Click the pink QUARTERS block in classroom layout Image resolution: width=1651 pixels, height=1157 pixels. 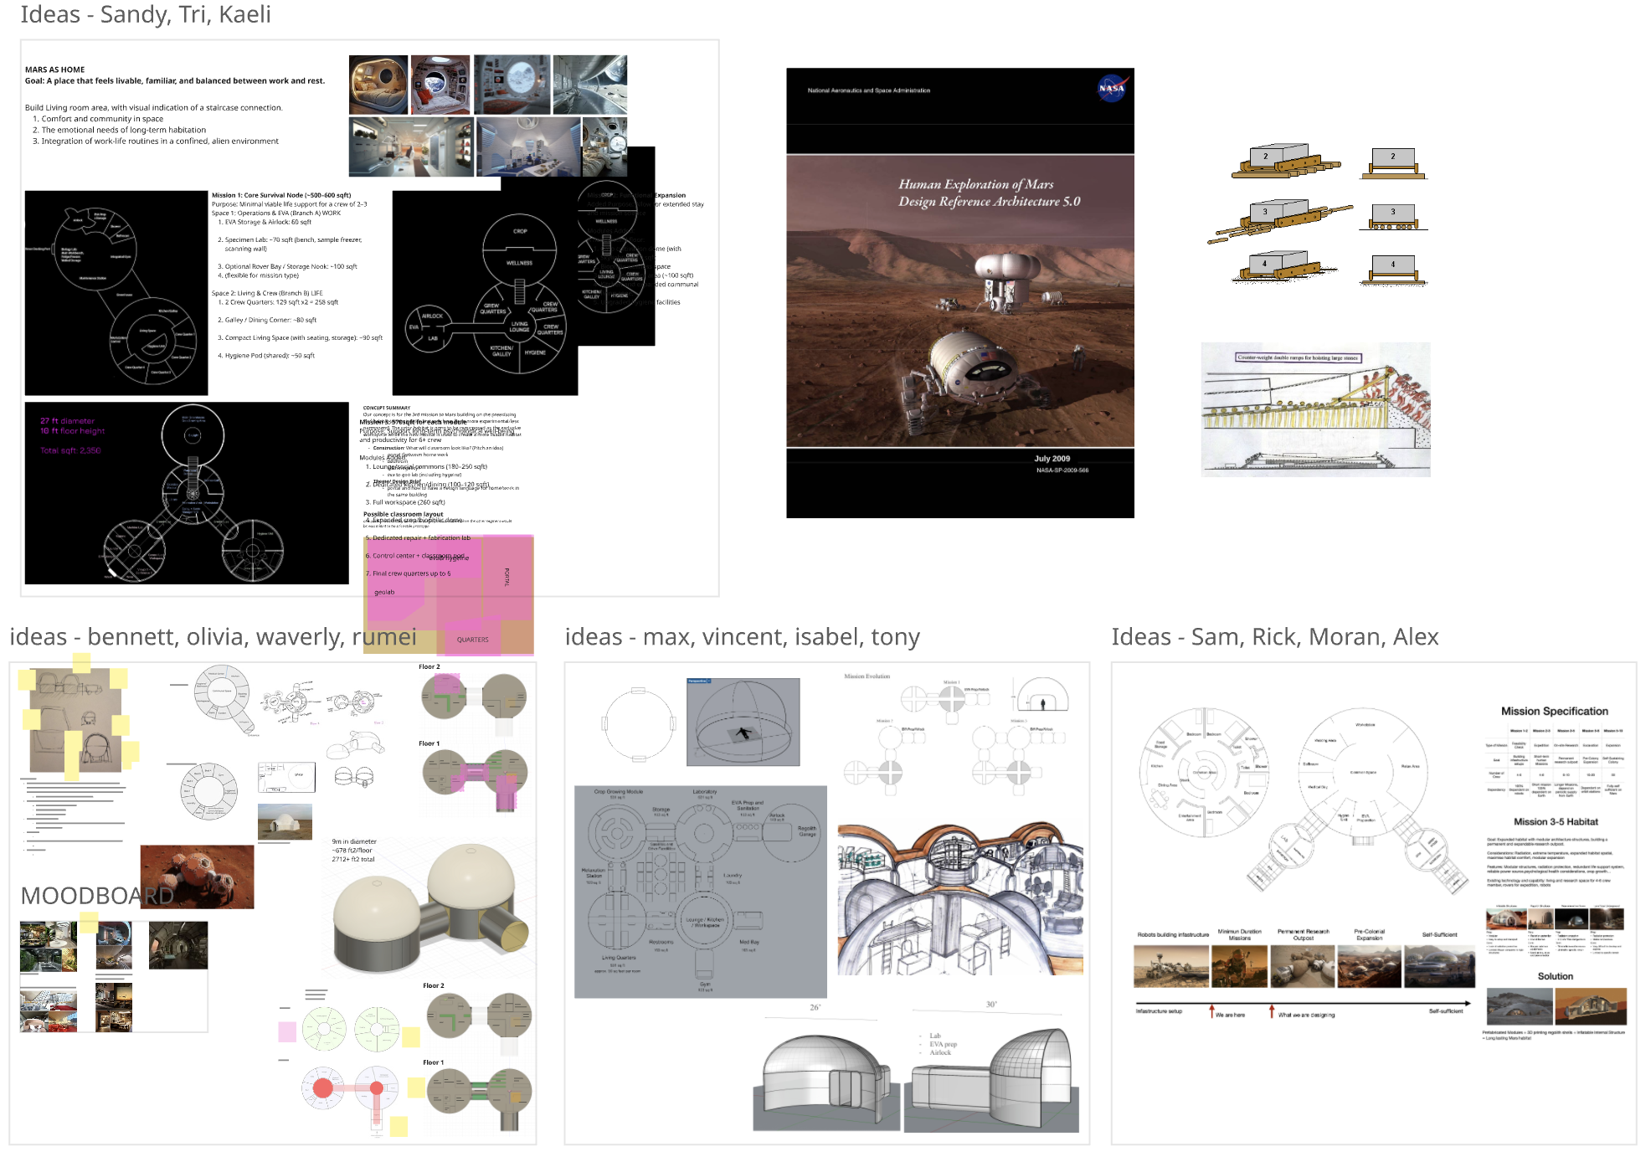click(472, 639)
